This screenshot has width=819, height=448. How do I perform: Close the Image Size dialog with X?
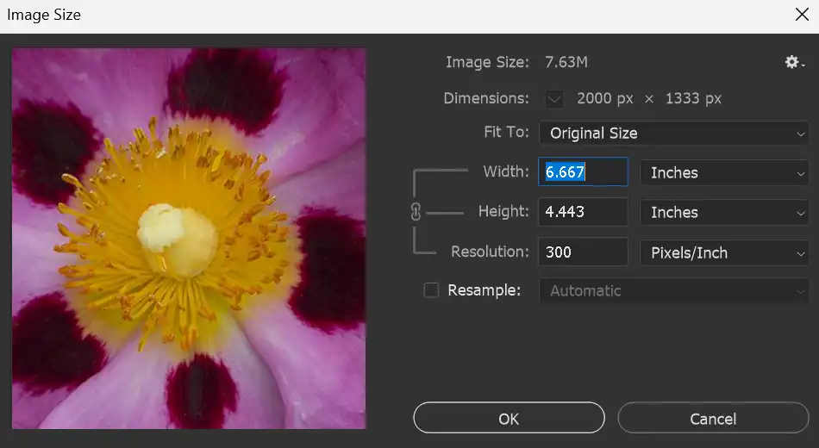click(800, 14)
